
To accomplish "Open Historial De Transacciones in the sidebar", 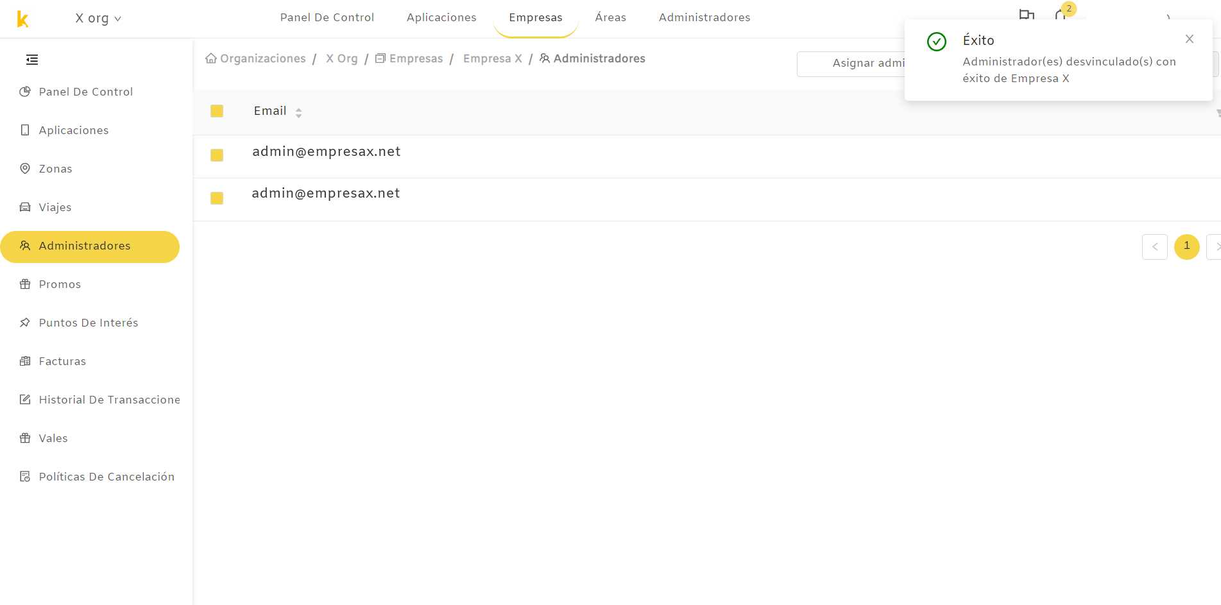I will [90, 400].
